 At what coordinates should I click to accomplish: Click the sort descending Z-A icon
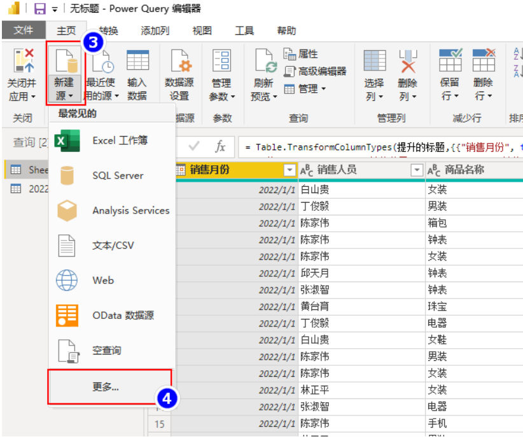click(517, 71)
